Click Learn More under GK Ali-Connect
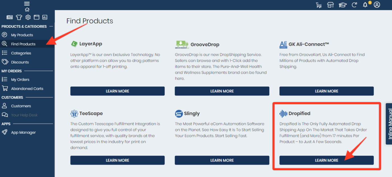Viewport: 392px width, 177px height. pyautogui.click(x=326, y=91)
